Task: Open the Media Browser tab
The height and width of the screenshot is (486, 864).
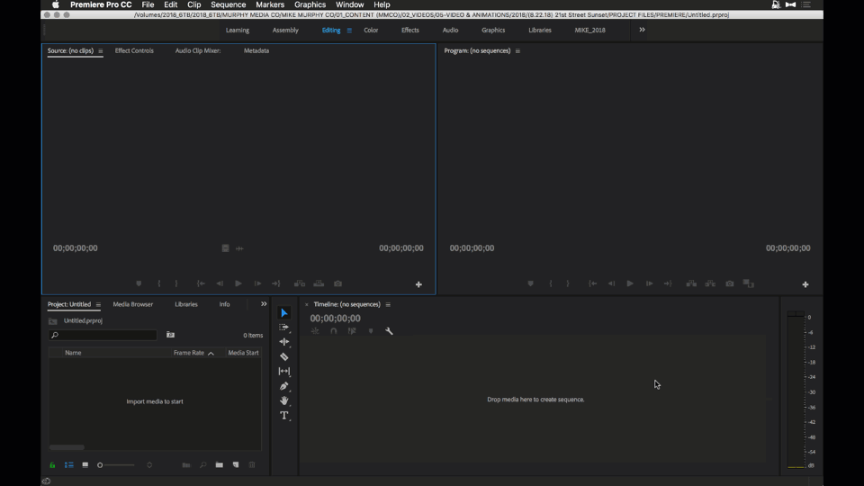Action: pyautogui.click(x=133, y=304)
